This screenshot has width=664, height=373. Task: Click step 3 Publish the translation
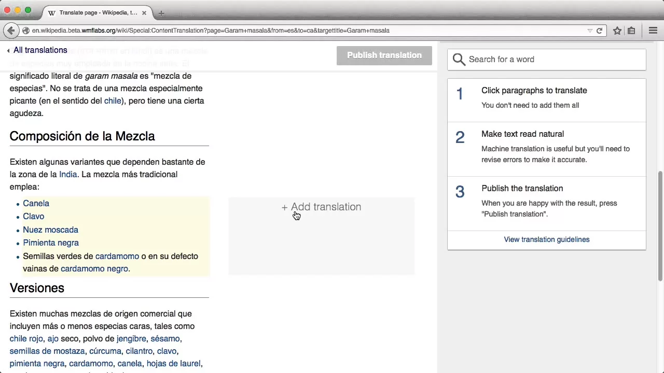pos(547,204)
